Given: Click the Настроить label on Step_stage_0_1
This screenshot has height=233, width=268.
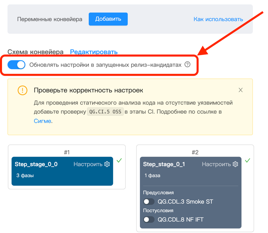Looking at the screenshot, I should pyautogui.click(x=216, y=164).
